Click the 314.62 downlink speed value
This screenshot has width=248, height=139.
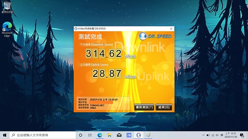point(104,54)
